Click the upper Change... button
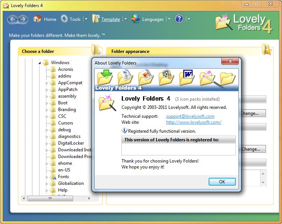The image size is (282, 224). (253, 113)
